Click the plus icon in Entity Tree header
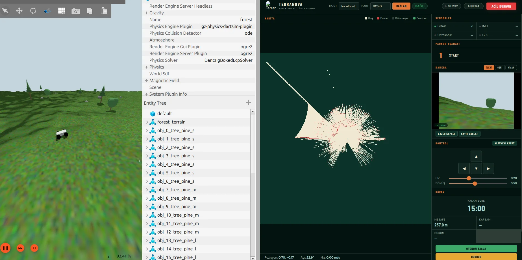This screenshot has height=260, width=522. tap(249, 103)
